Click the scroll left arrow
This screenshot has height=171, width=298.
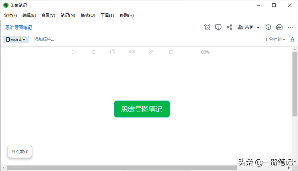point(3,168)
